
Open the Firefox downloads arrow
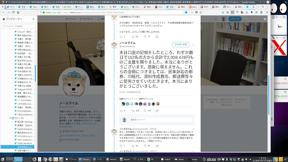[x=223, y=12]
